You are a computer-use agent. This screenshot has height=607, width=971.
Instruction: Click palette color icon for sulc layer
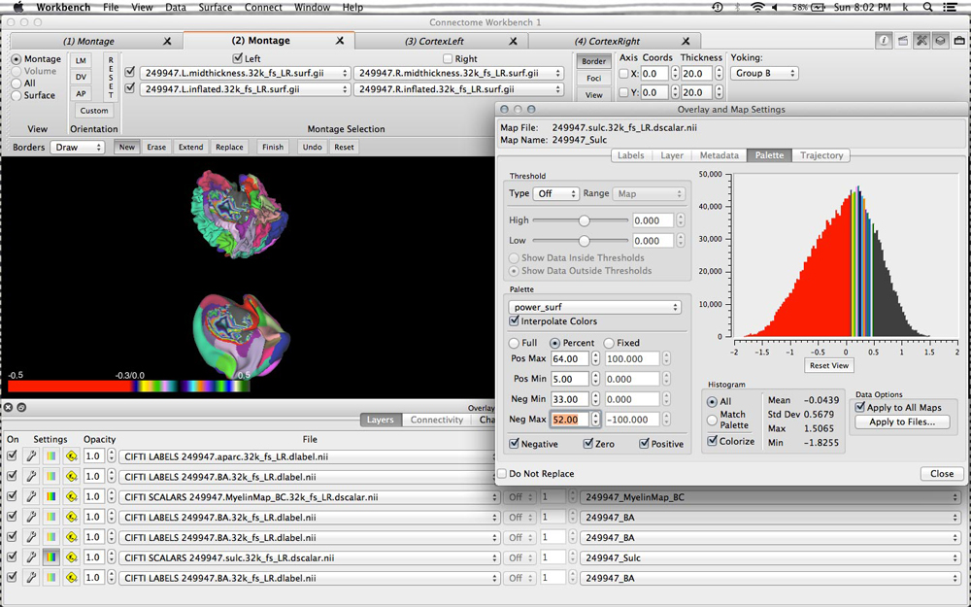coord(51,557)
